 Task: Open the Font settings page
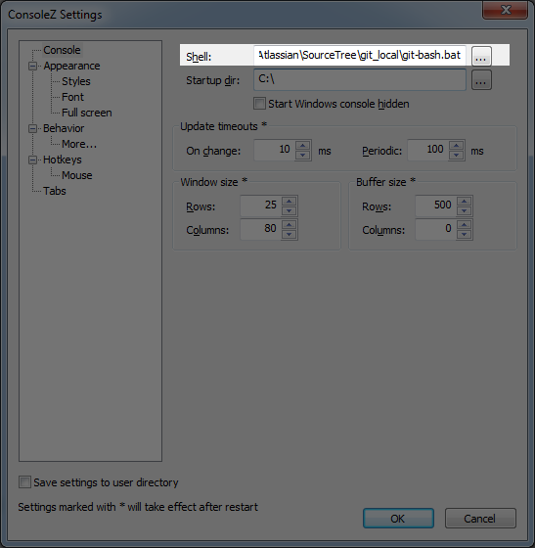(72, 97)
